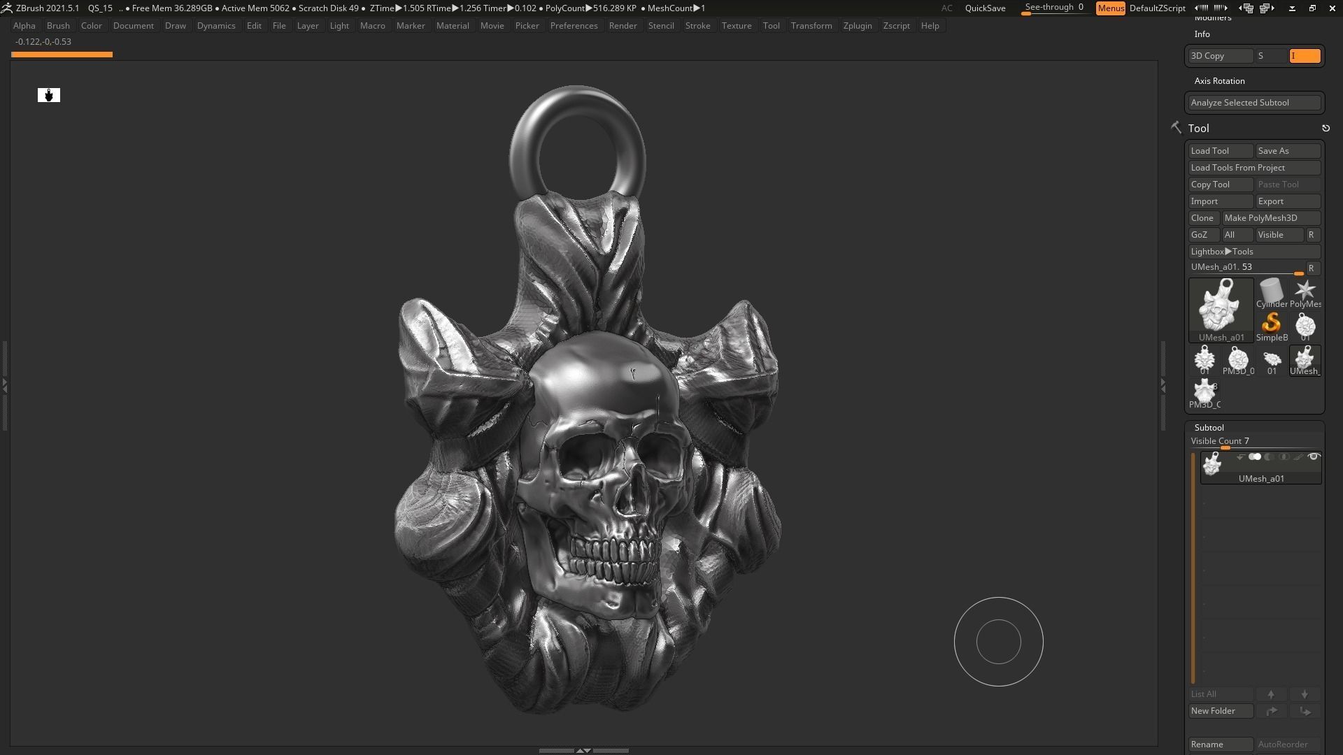The width and height of the screenshot is (1343, 755).
Task: Click the New Folder button
Action: [1221, 711]
